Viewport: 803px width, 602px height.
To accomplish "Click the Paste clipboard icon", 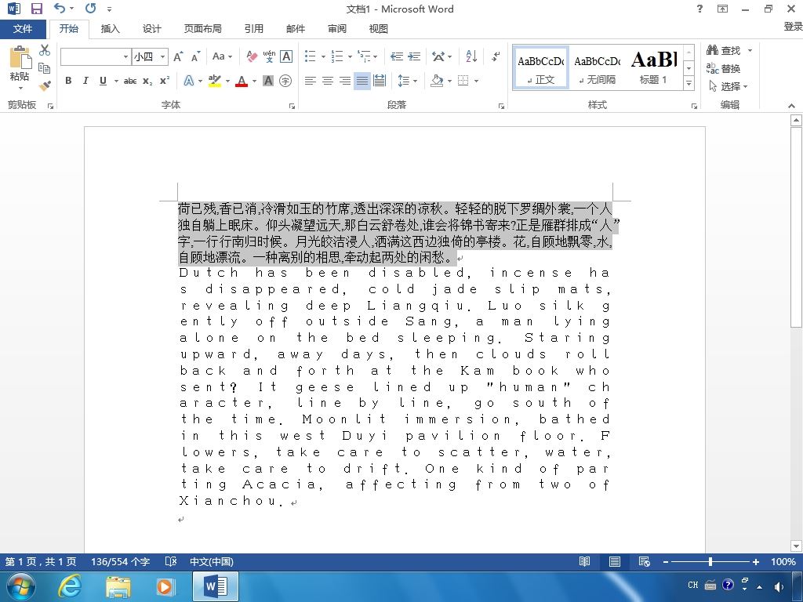I will (x=20, y=57).
